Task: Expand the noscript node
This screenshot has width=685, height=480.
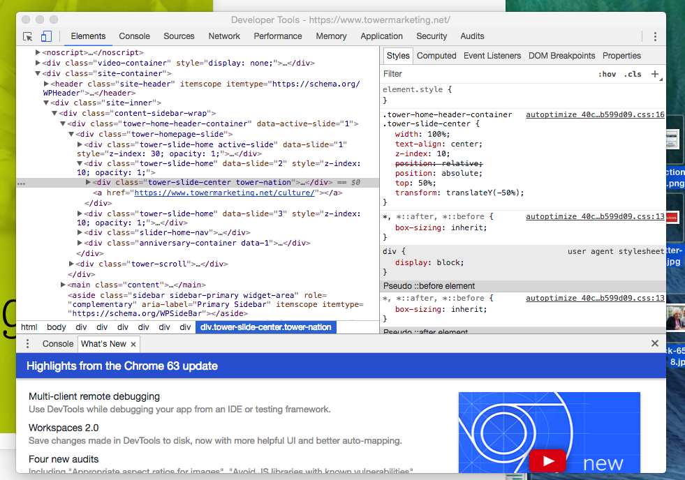Action: (x=38, y=52)
